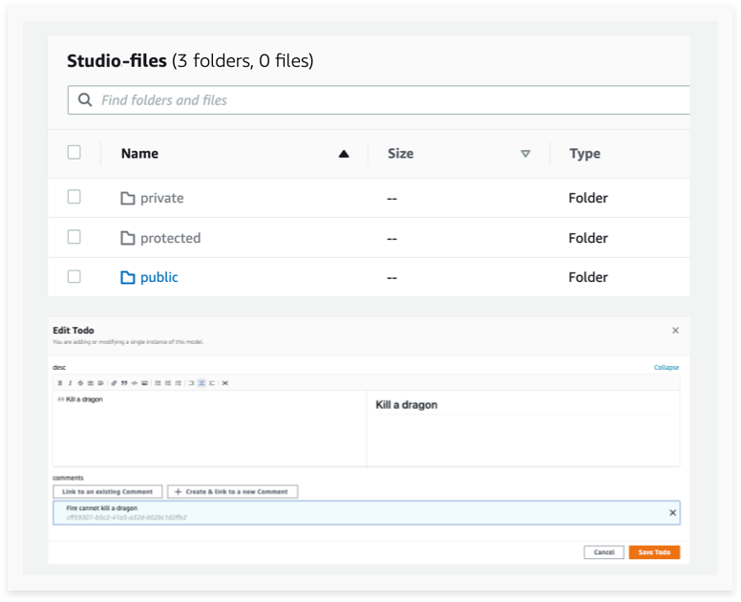The height and width of the screenshot is (602, 741).
Task: Collapse the desc editor
Action: pyautogui.click(x=667, y=367)
